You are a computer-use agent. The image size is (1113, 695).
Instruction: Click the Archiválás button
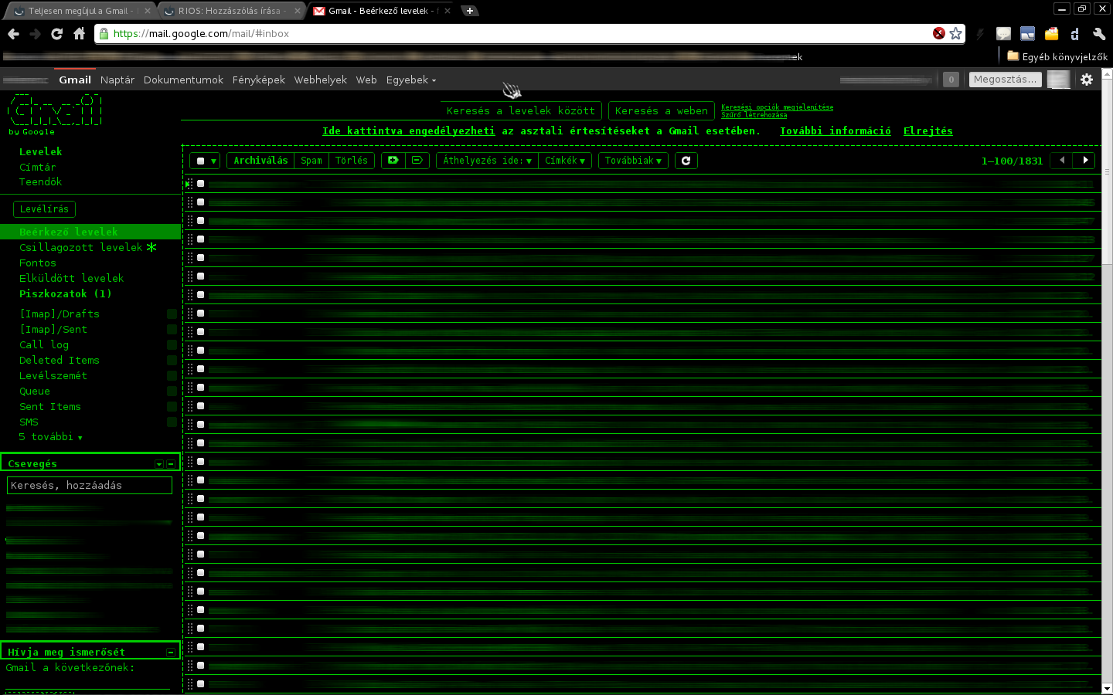click(260, 161)
